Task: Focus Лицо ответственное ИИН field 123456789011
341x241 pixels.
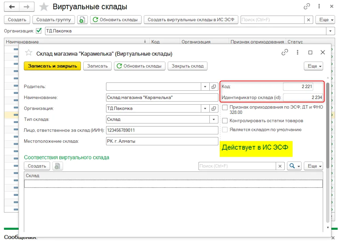Action: [x=162, y=130]
